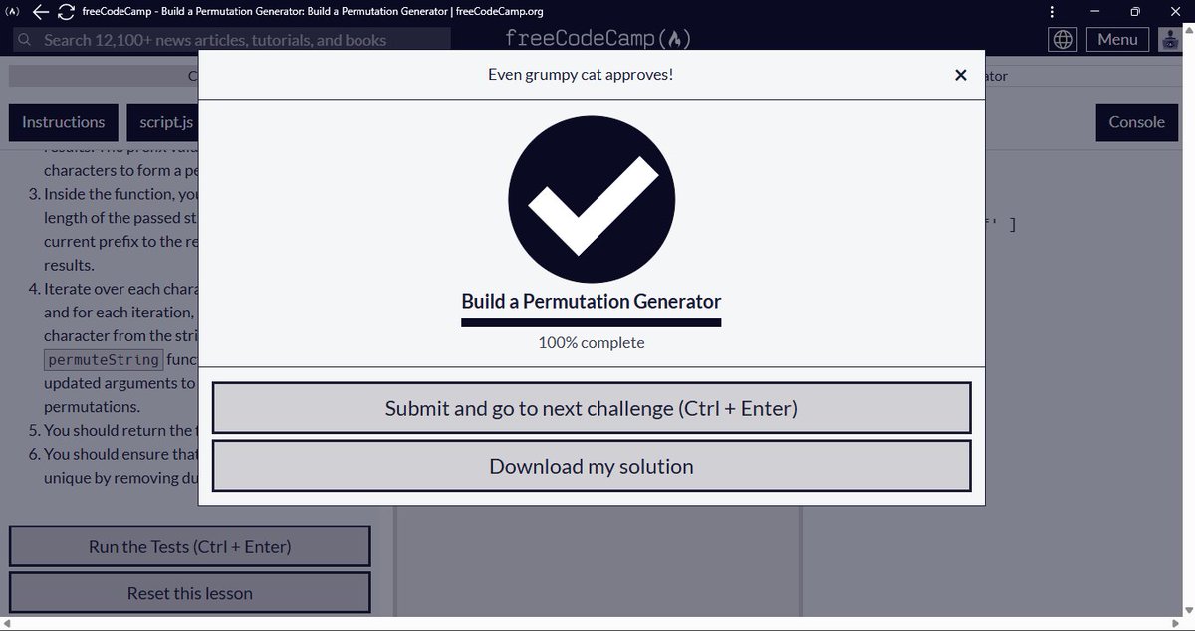Click the large checkmark completion icon

tap(592, 199)
